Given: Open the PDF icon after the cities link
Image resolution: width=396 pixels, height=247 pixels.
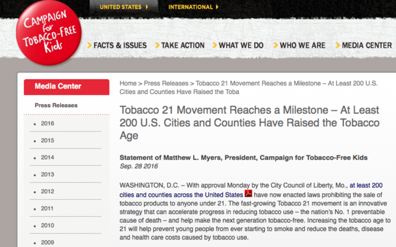Looking at the screenshot, I should [248, 194].
